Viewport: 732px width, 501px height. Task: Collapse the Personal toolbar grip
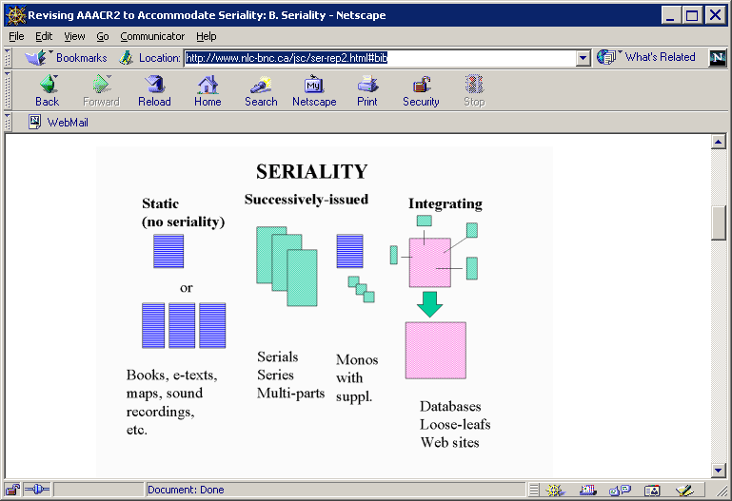tap(8, 122)
